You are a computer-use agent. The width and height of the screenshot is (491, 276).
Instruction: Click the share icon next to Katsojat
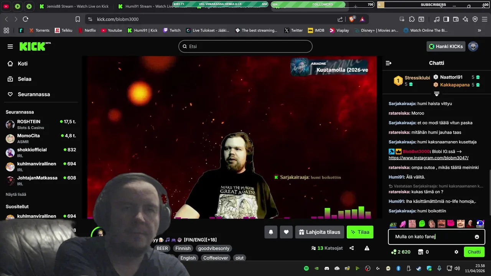pyautogui.click(x=352, y=248)
